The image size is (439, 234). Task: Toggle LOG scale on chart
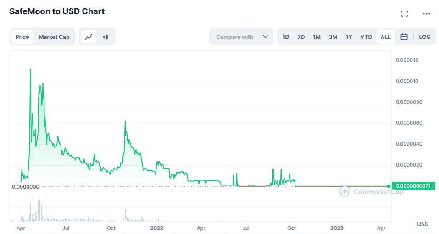coord(424,37)
